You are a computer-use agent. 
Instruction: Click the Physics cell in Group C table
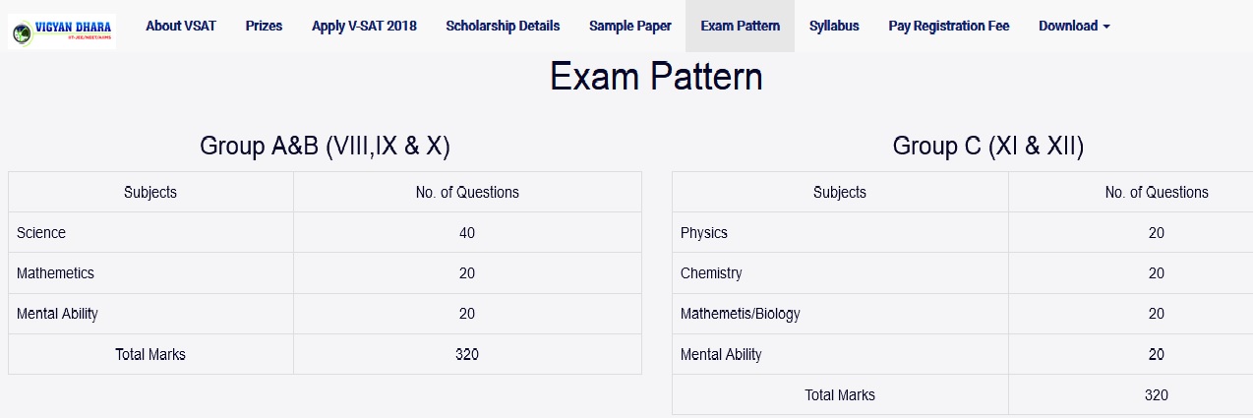pyautogui.click(x=840, y=233)
